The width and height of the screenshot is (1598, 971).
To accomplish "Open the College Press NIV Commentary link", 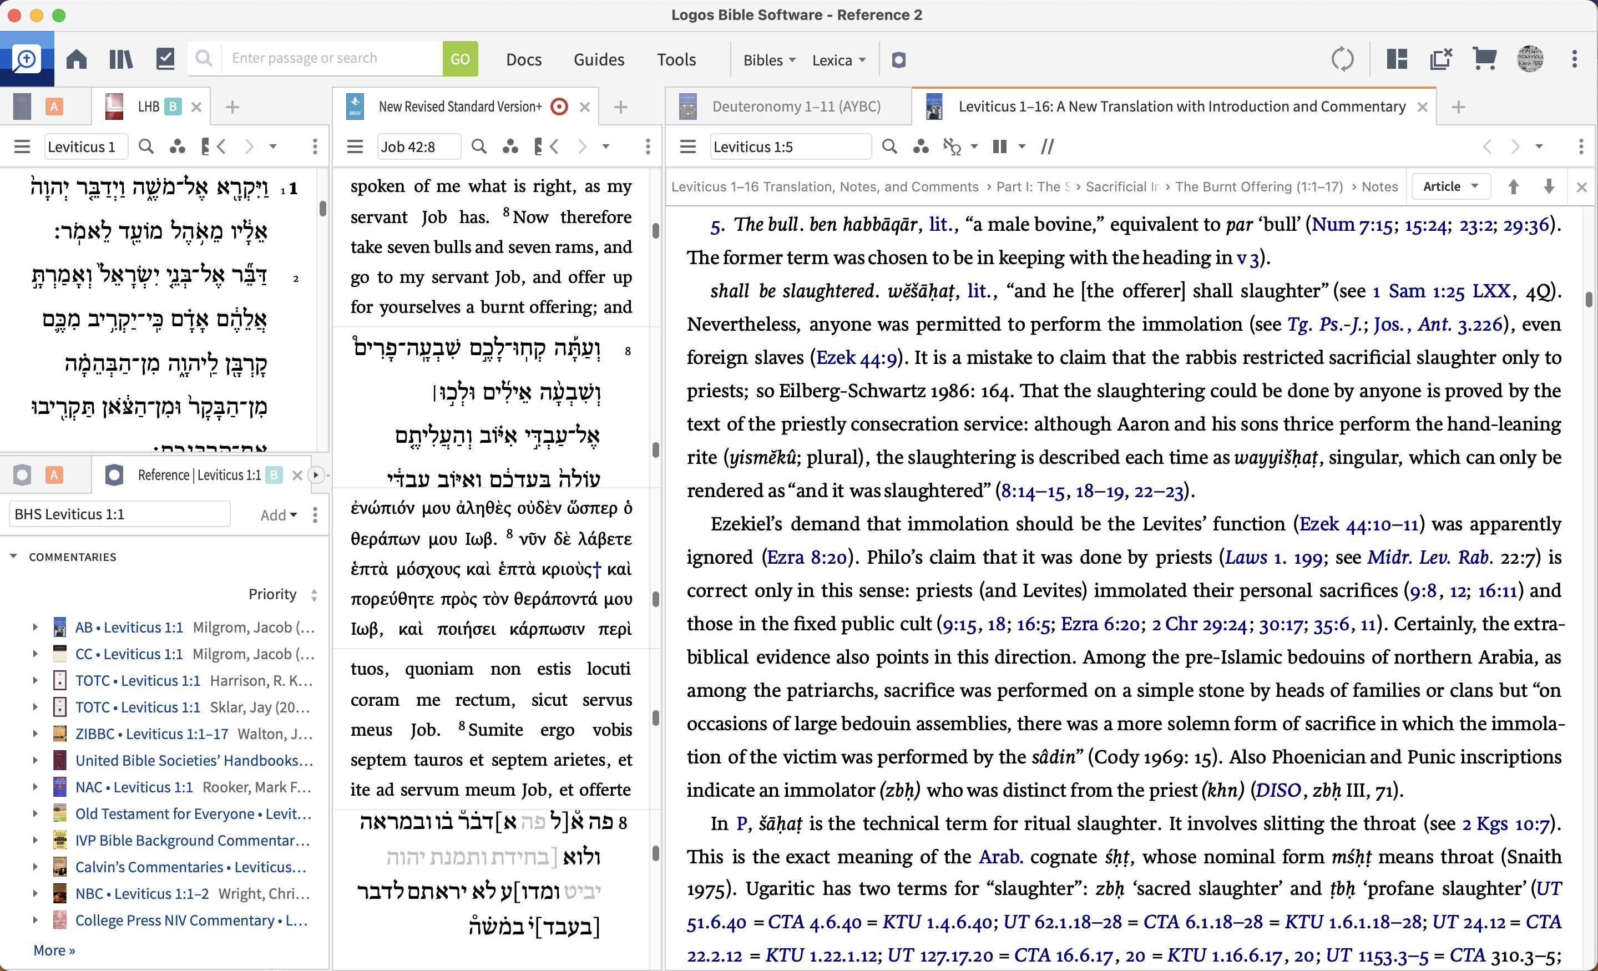I will pos(191,920).
